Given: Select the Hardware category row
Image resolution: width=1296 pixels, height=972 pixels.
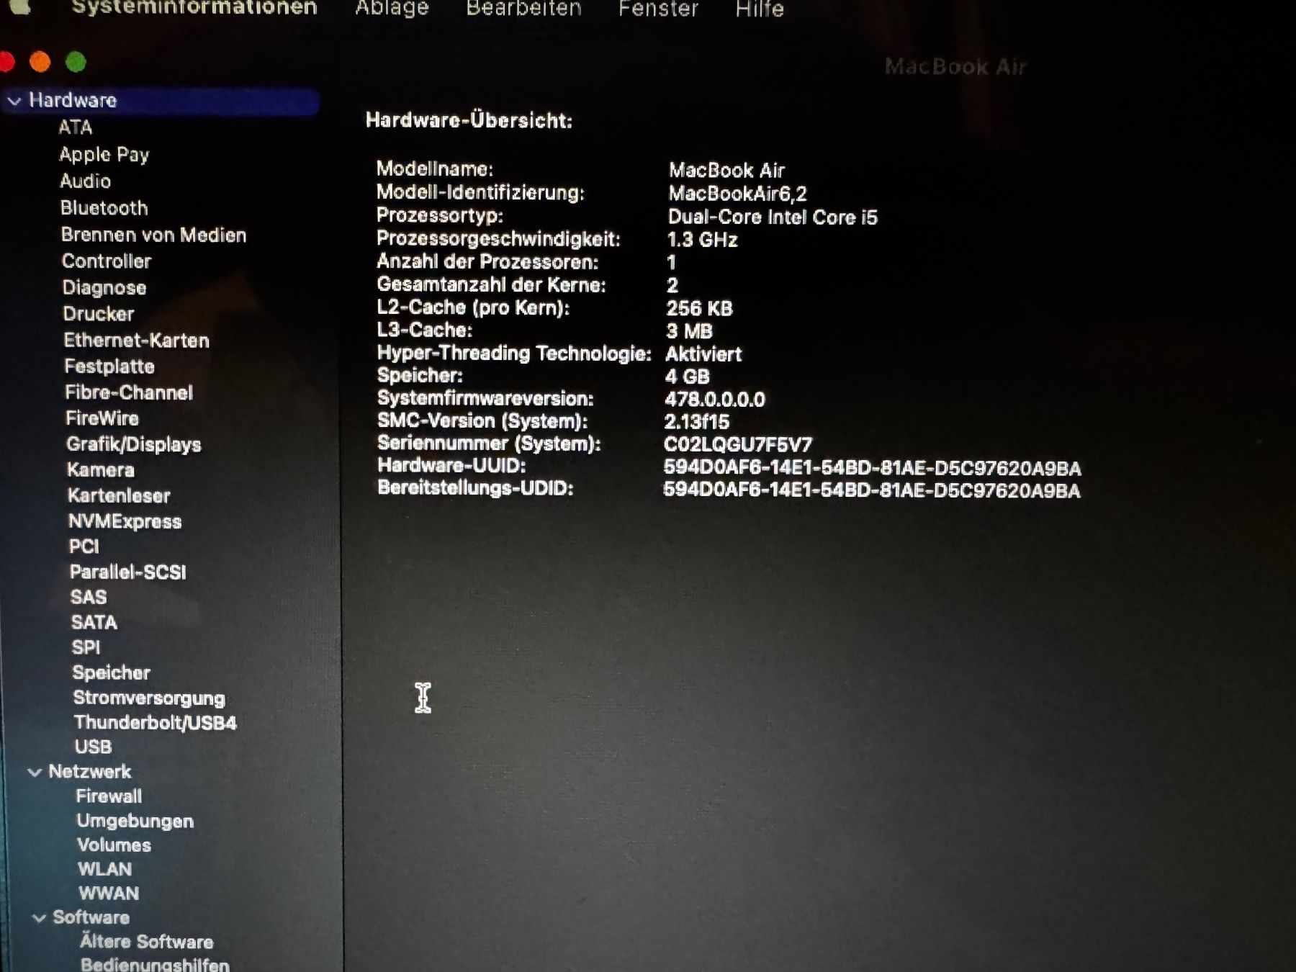Looking at the screenshot, I should (x=160, y=101).
